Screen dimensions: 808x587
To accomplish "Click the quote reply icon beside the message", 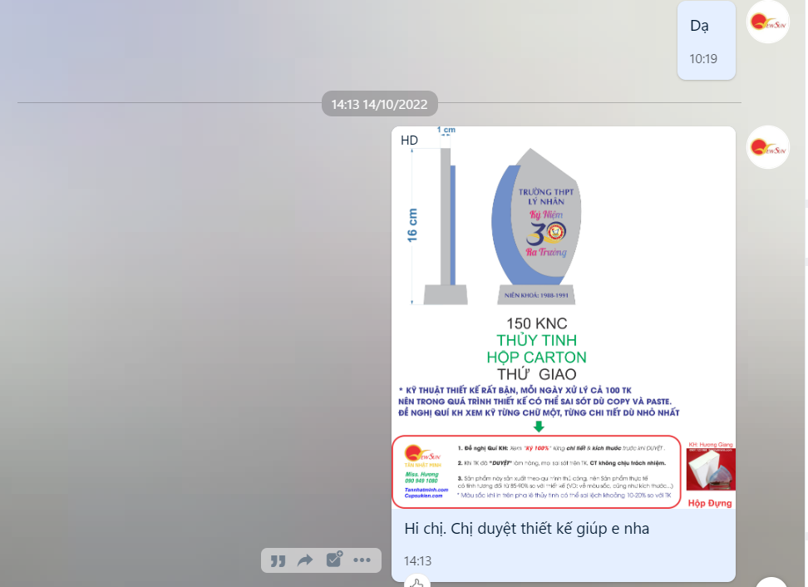I will coord(278,560).
